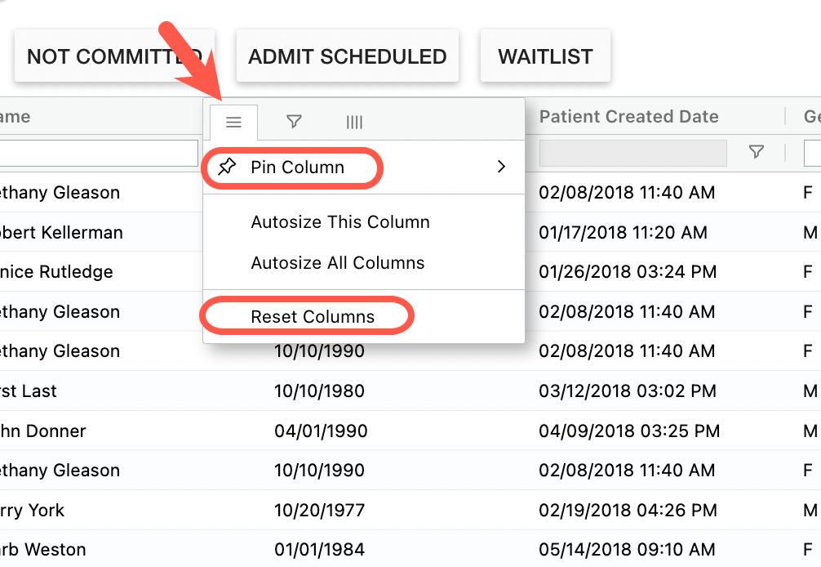Click the 03/12/2018 03:02 PM date cell
The height and width of the screenshot is (567, 821).
pyautogui.click(x=627, y=391)
